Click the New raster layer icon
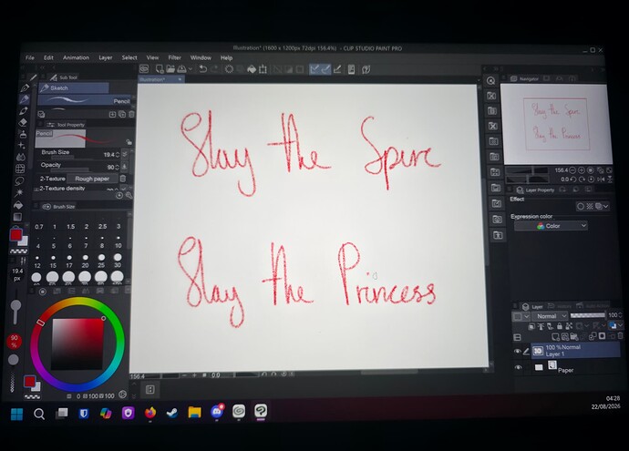 (555, 336)
